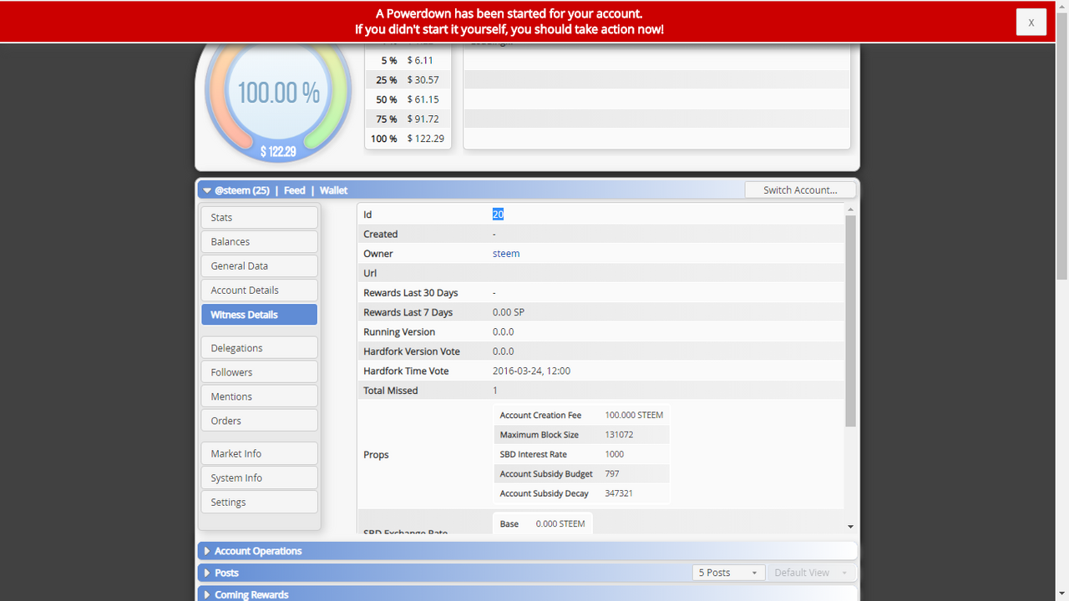Open the Wallet link in the header

pyautogui.click(x=333, y=190)
